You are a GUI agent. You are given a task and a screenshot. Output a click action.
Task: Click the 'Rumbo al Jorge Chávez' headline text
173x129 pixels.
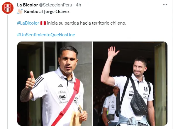47,11
